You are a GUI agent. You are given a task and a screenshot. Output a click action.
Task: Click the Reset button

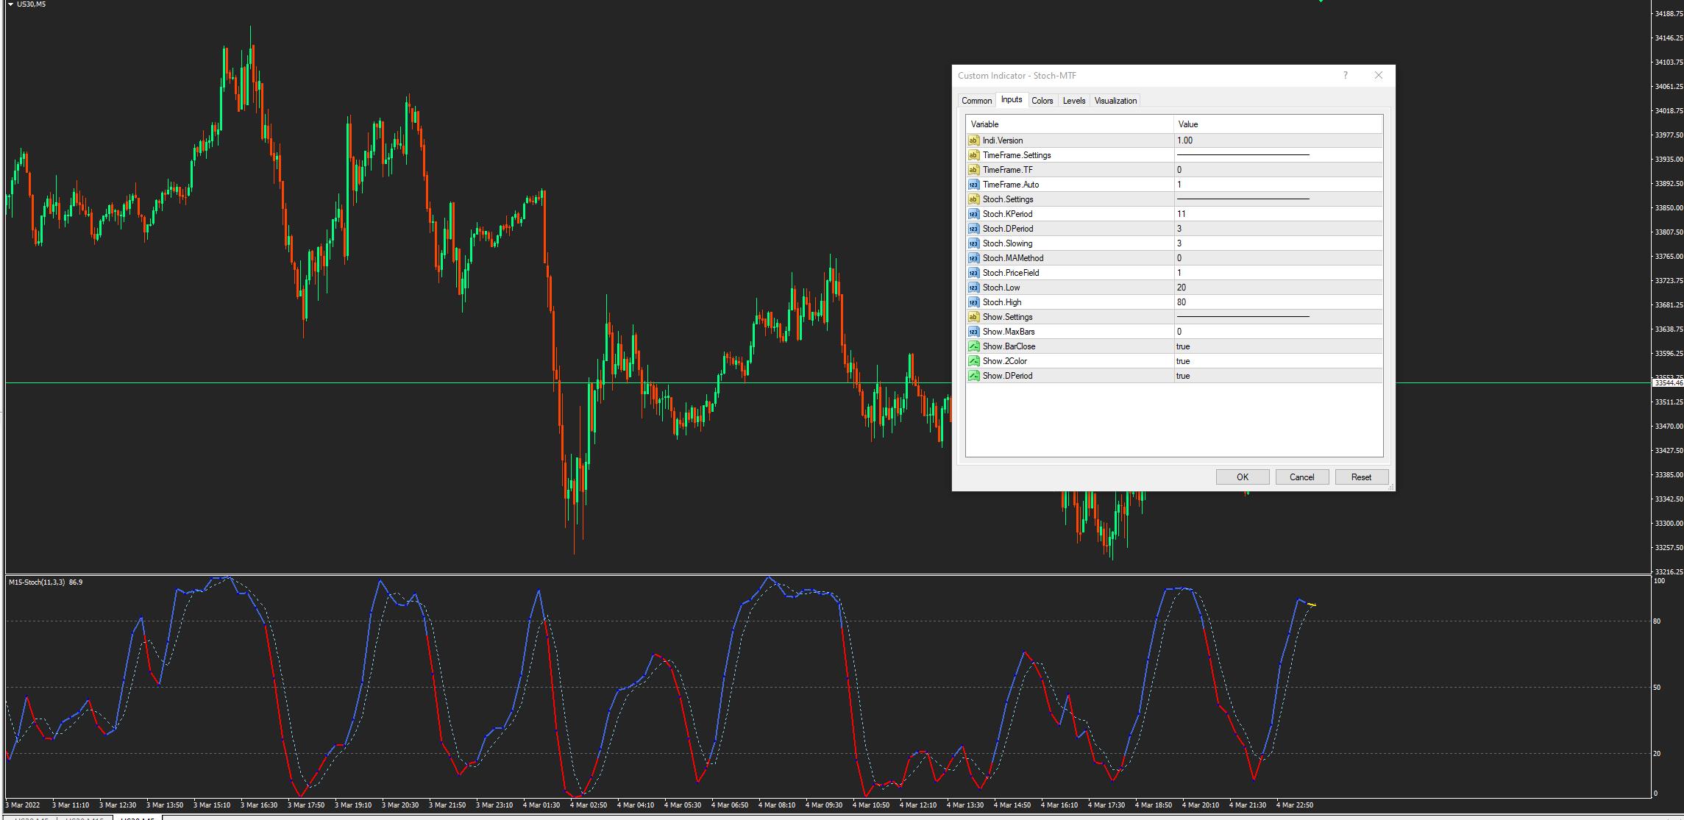coord(1361,477)
